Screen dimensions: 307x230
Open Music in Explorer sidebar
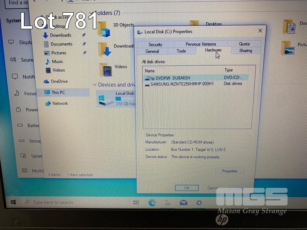point(58,61)
